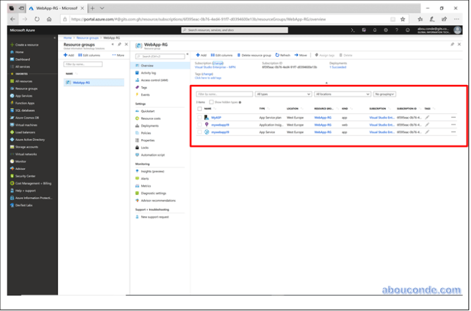Screen dimensions: 471x311
Task: Select Access control (IAM) menu item
Action: coord(154,80)
